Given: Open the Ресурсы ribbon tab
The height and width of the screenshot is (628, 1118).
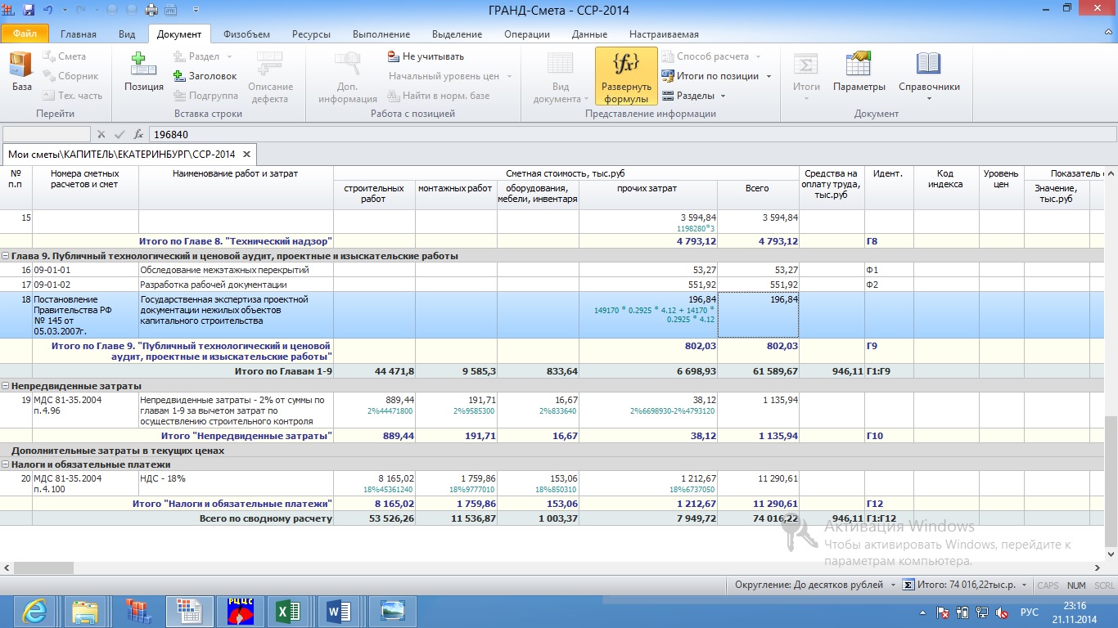Looking at the screenshot, I should (311, 34).
